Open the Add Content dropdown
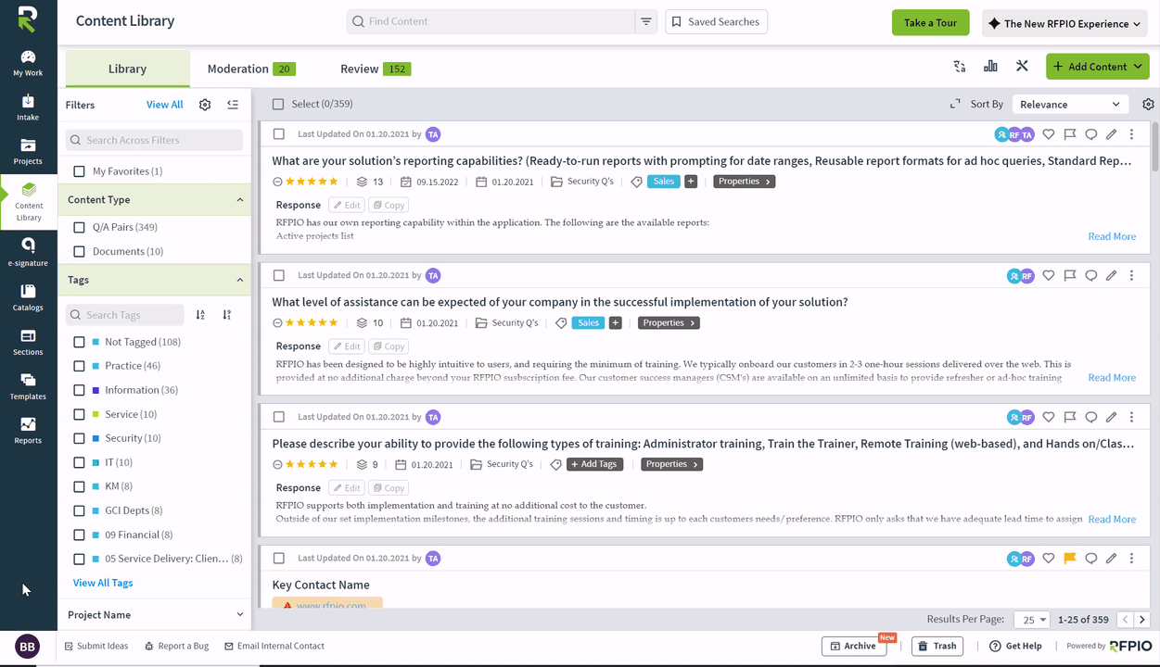 click(x=1098, y=67)
